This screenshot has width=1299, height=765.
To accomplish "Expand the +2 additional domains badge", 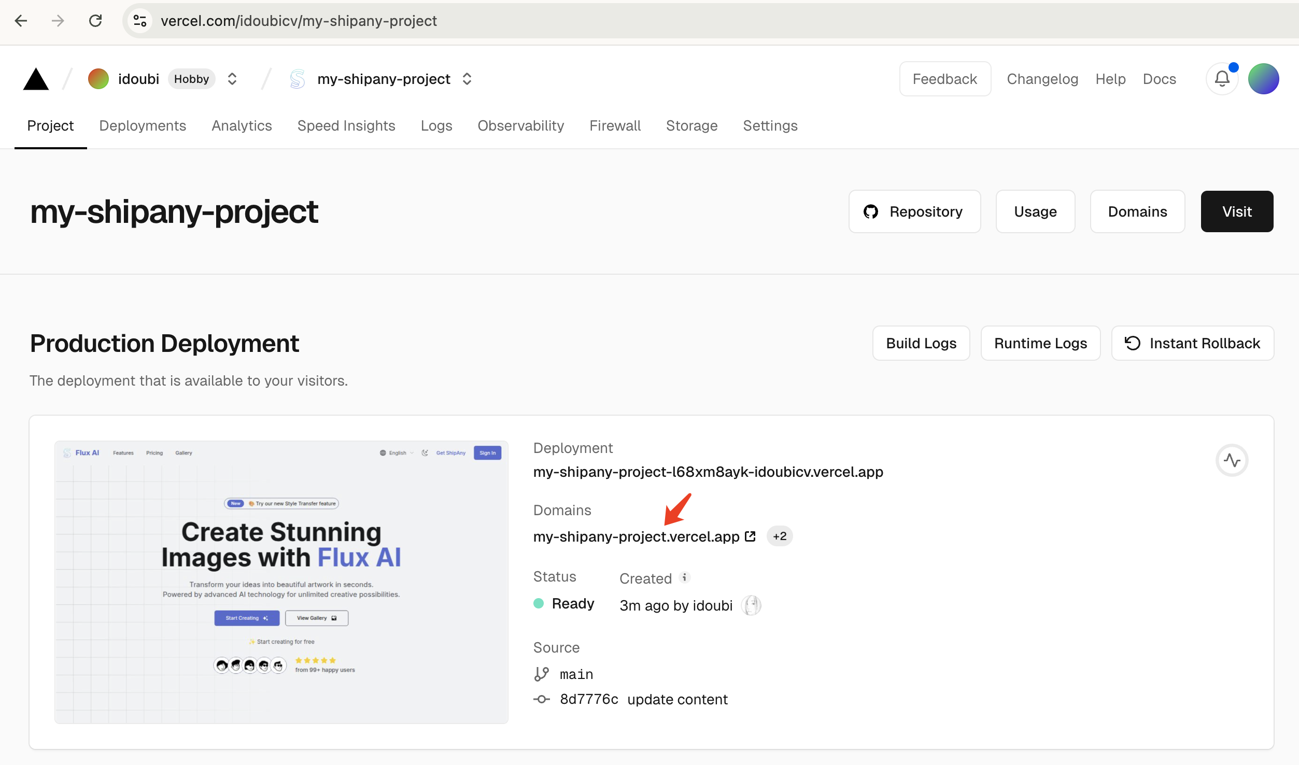I will [x=780, y=536].
